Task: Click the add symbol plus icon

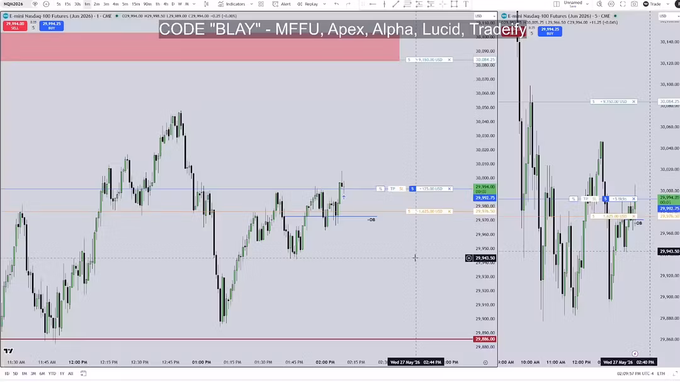Action: point(47,4)
